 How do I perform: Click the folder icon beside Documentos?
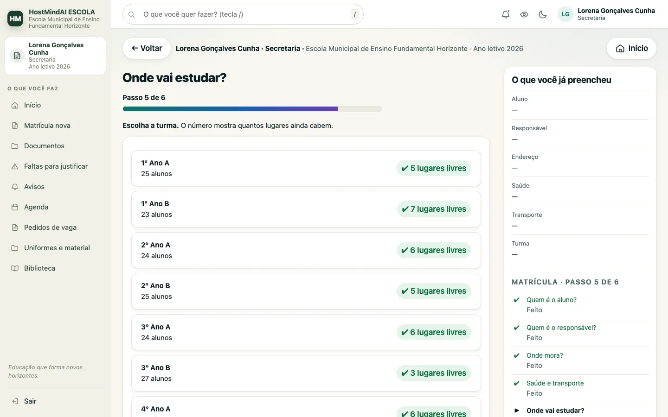(15, 146)
